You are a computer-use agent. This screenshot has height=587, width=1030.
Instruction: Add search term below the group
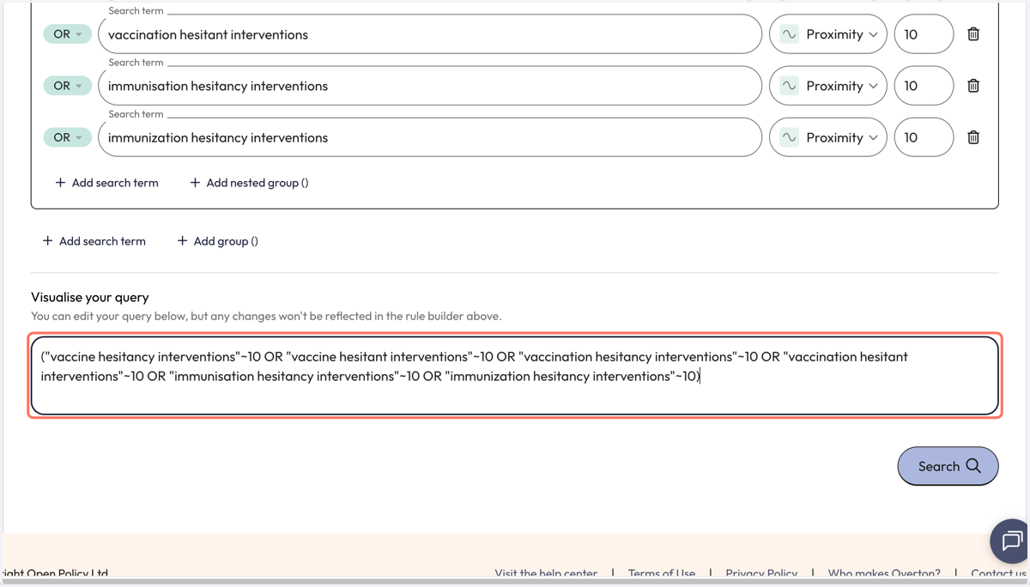(94, 241)
